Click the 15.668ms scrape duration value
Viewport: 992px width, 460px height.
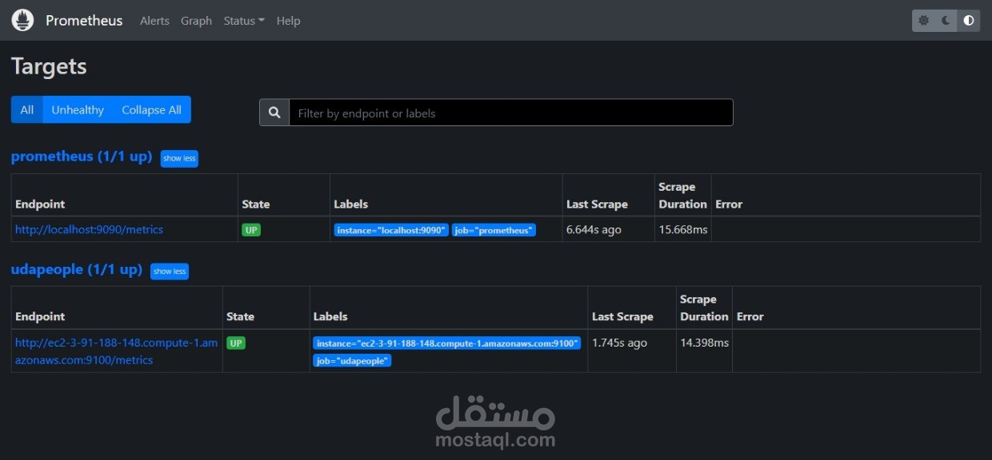pos(683,229)
